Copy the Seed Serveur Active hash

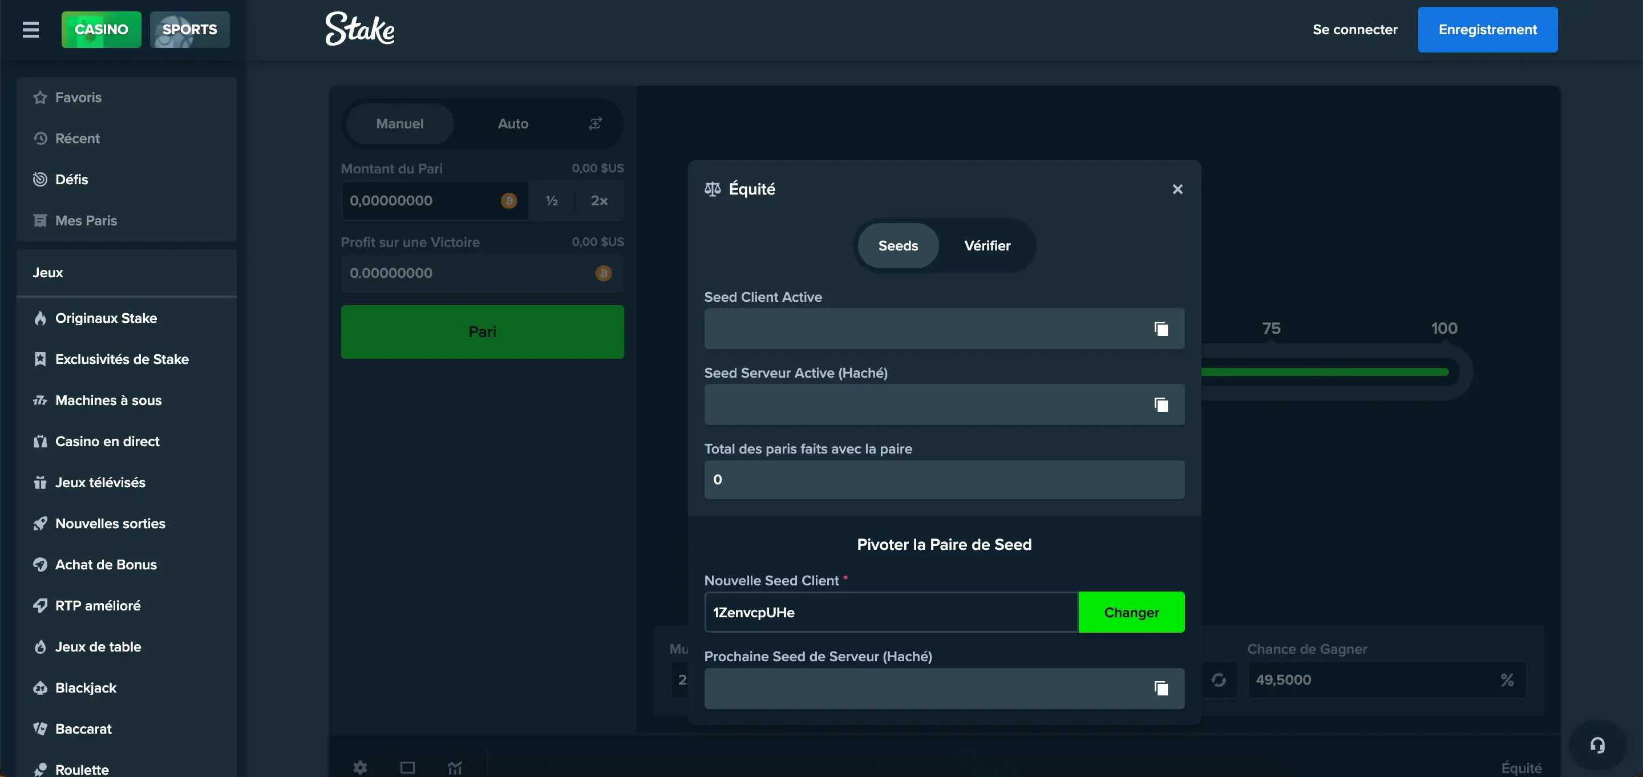tap(1161, 404)
